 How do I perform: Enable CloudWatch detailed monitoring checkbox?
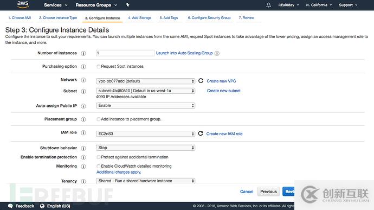click(x=98, y=166)
